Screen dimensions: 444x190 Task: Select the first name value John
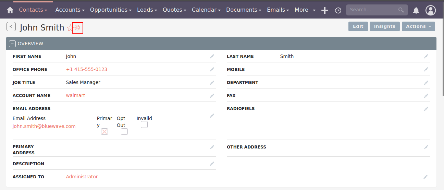click(x=71, y=56)
